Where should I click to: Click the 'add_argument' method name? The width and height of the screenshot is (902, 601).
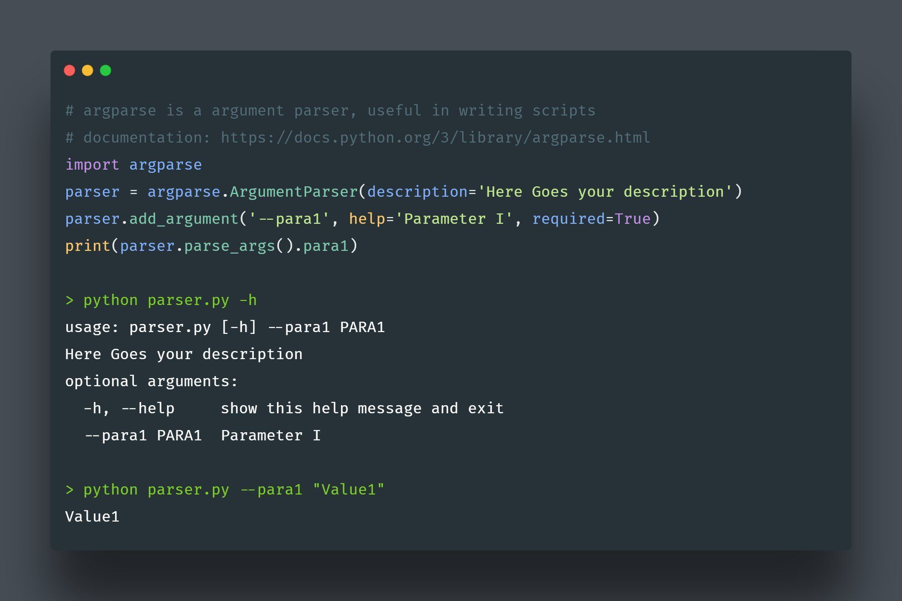(184, 219)
